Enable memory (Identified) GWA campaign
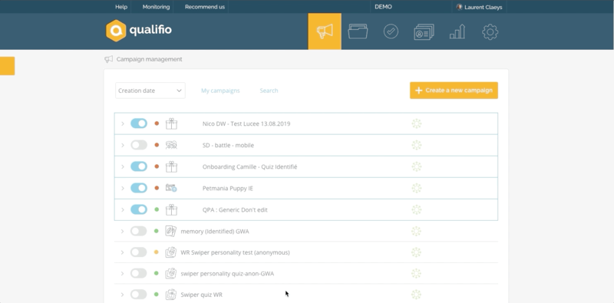Image resolution: width=614 pixels, height=303 pixels. click(x=138, y=231)
